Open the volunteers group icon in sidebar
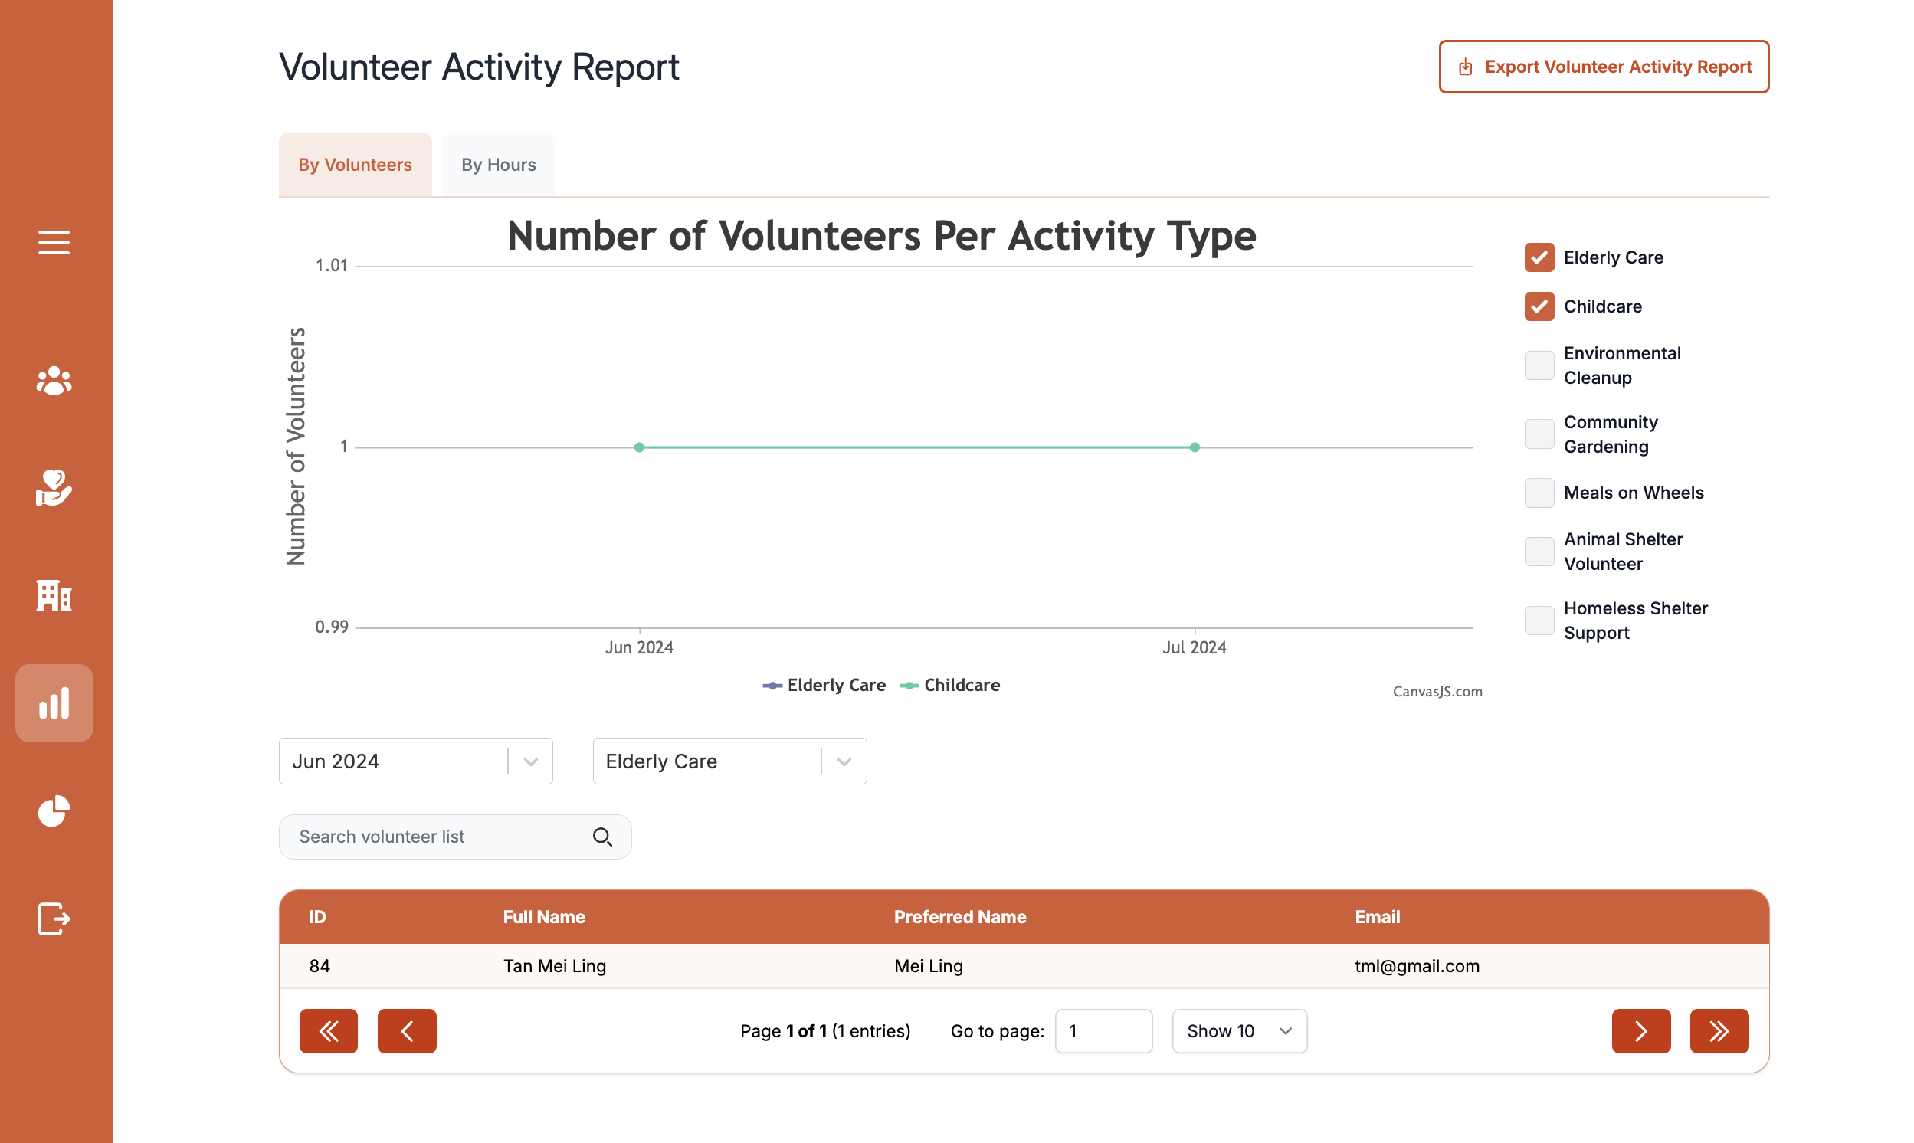Image resolution: width=1914 pixels, height=1143 pixels. click(54, 381)
